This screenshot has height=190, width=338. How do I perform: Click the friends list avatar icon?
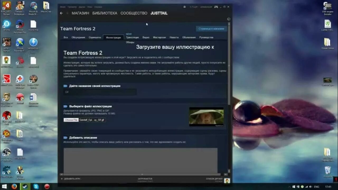tap(227, 180)
